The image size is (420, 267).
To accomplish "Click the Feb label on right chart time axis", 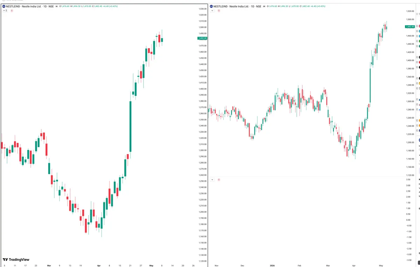I will pos(299,265).
